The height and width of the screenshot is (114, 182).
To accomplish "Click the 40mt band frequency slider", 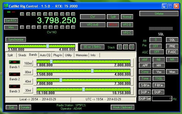I will click(x=83, y=80).
